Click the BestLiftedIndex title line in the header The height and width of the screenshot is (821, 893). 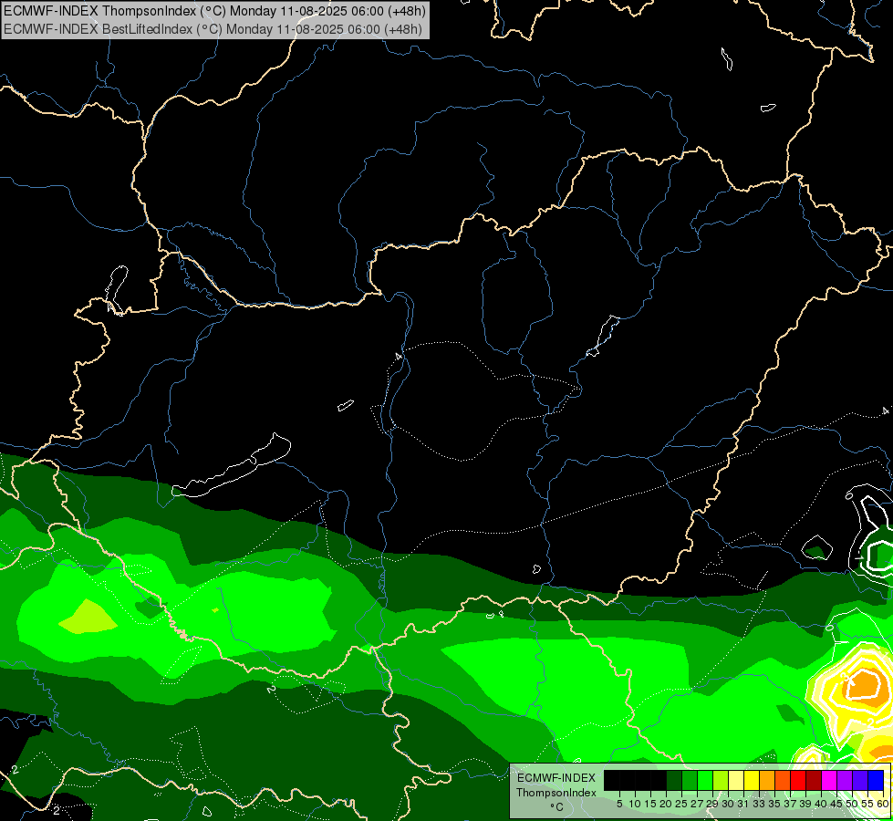(x=213, y=29)
